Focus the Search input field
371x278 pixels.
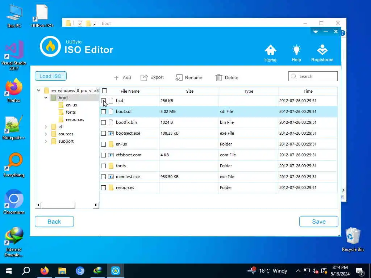313,76
